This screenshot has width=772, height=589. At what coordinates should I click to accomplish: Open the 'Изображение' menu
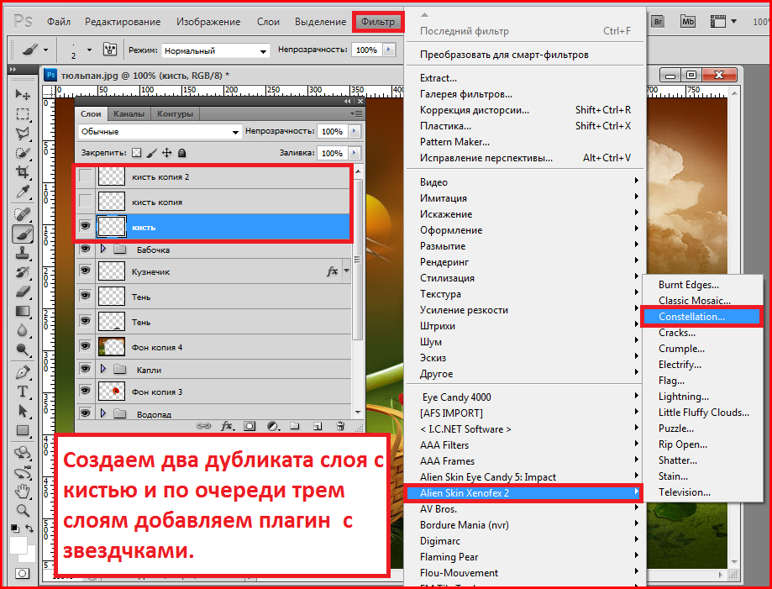(x=208, y=22)
